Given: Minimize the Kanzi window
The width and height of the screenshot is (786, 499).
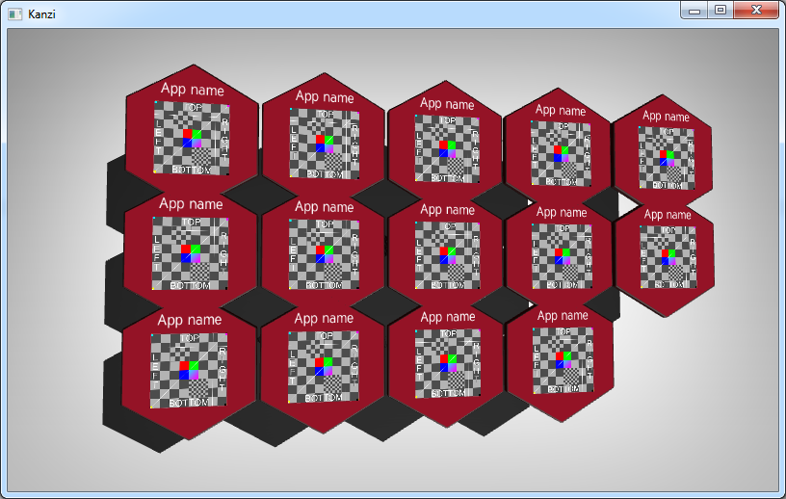Looking at the screenshot, I should click(694, 10).
